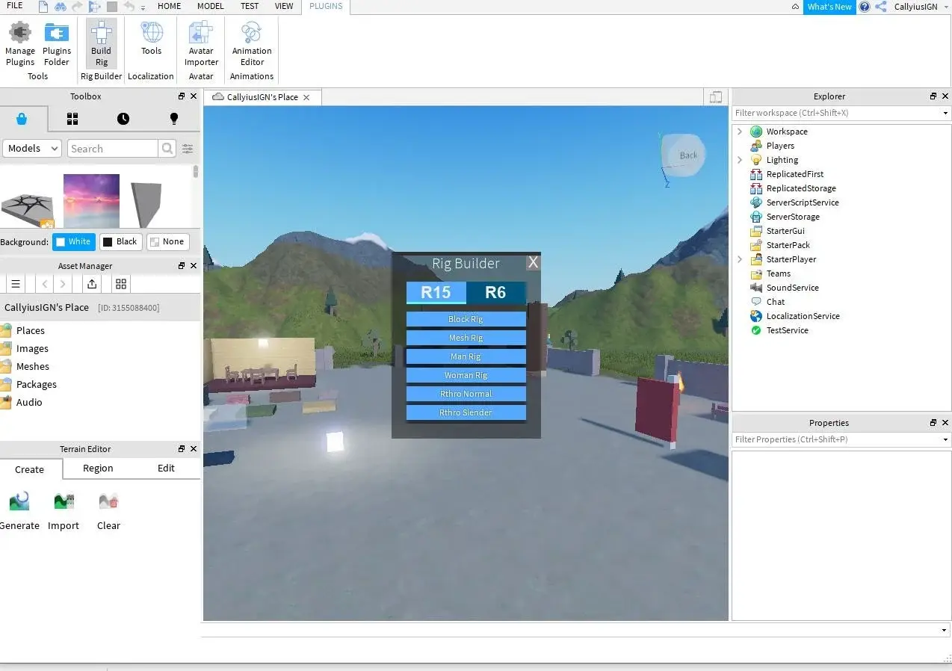The width and height of the screenshot is (952, 671).
Task: Click the Terrain Clear icon
Action: coord(108,510)
